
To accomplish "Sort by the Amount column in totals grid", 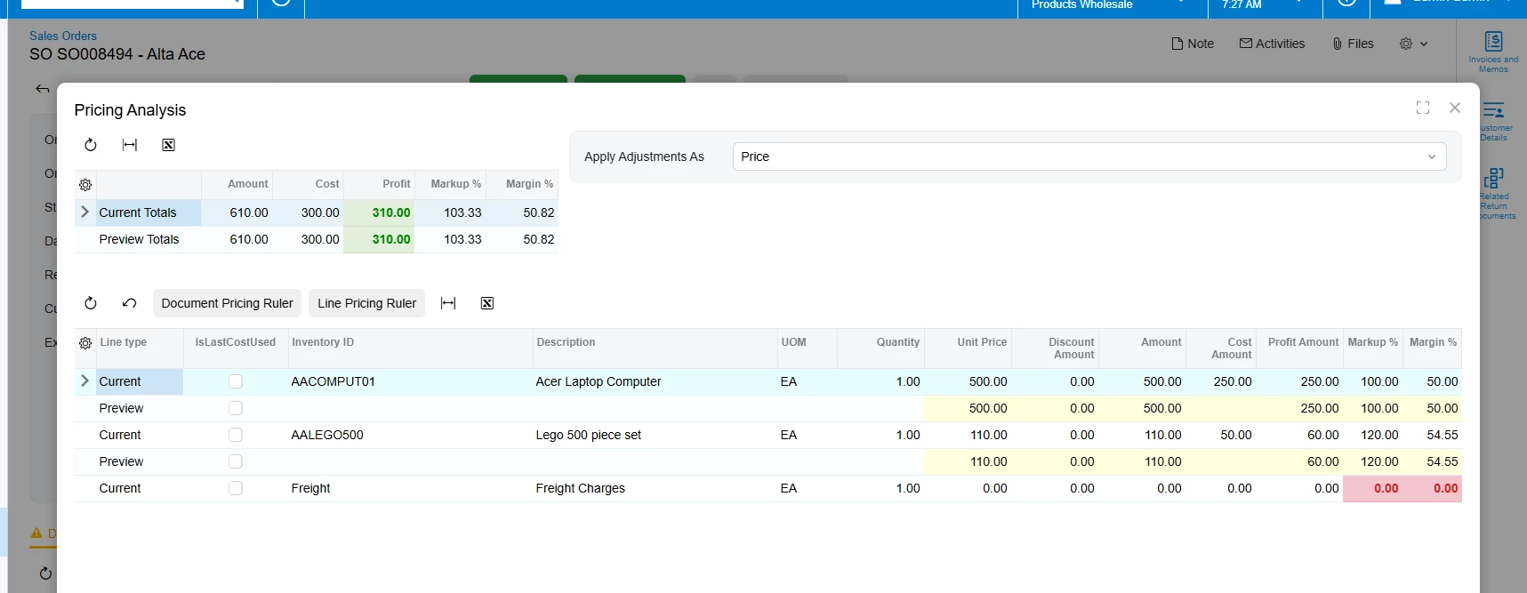I will coord(237,184).
